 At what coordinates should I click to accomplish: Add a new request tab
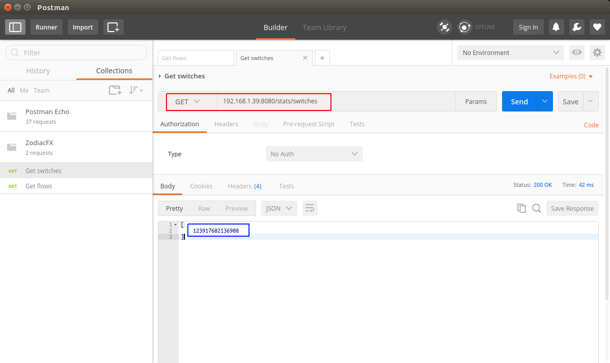point(322,58)
